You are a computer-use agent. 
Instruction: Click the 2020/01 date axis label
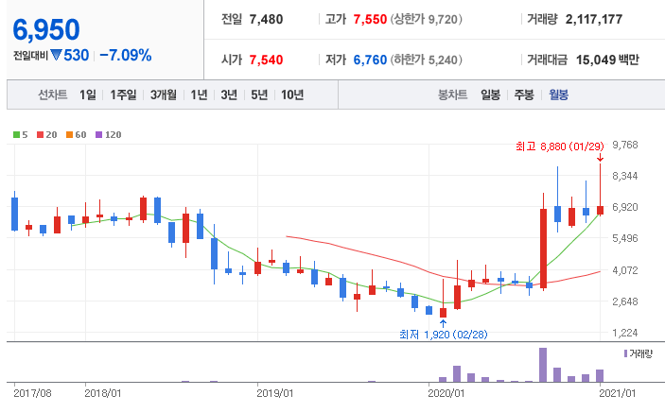pyautogui.click(x=446, y=393)
